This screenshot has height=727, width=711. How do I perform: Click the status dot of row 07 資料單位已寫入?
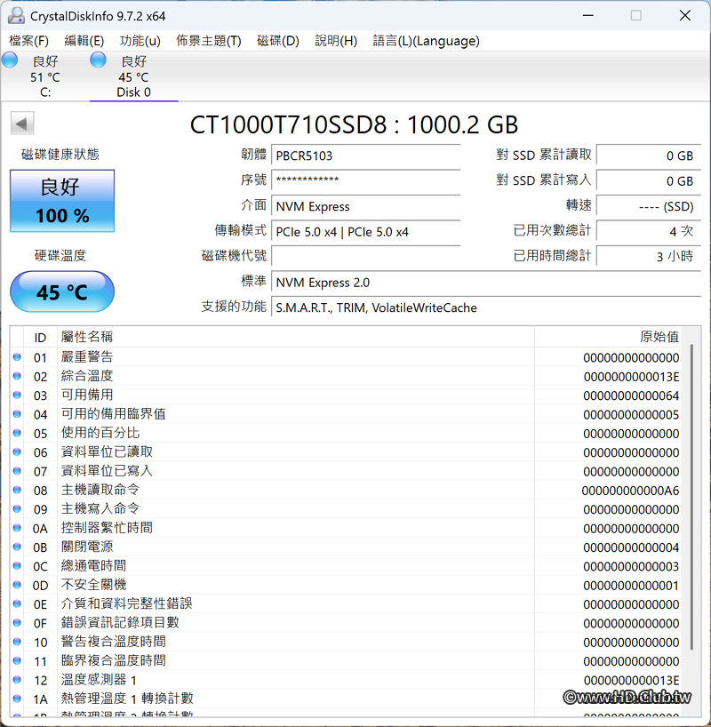17,471
